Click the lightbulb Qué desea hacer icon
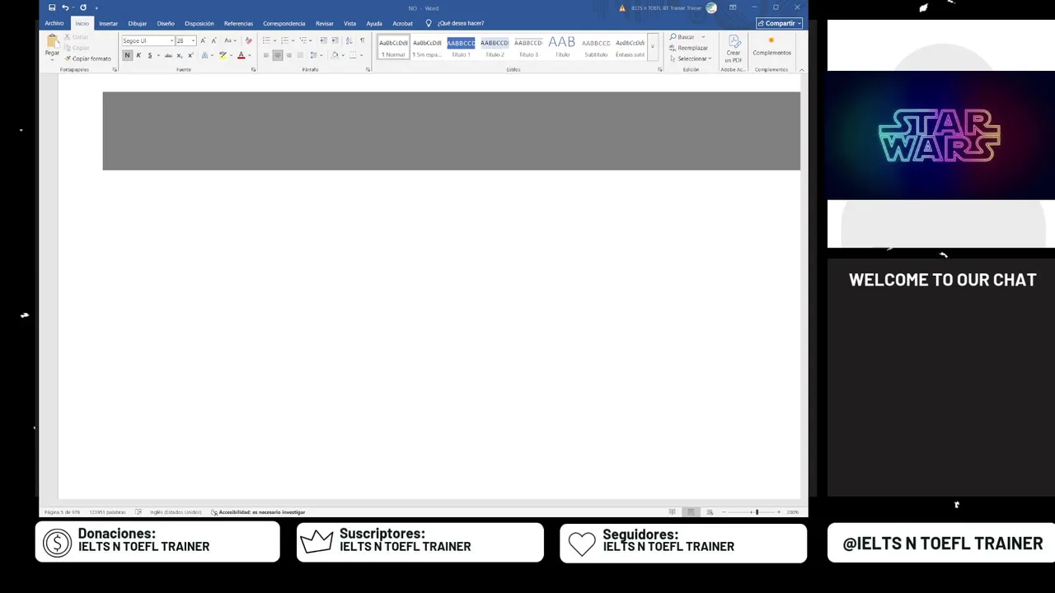Screen dimensions: 1055x593 pos(429,23)
